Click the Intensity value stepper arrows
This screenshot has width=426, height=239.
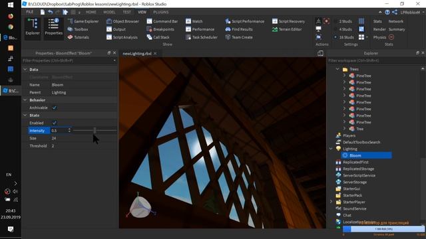click(69, 130)
